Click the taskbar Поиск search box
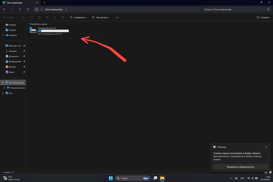This screenshot has height=182, width=273. 133,178
